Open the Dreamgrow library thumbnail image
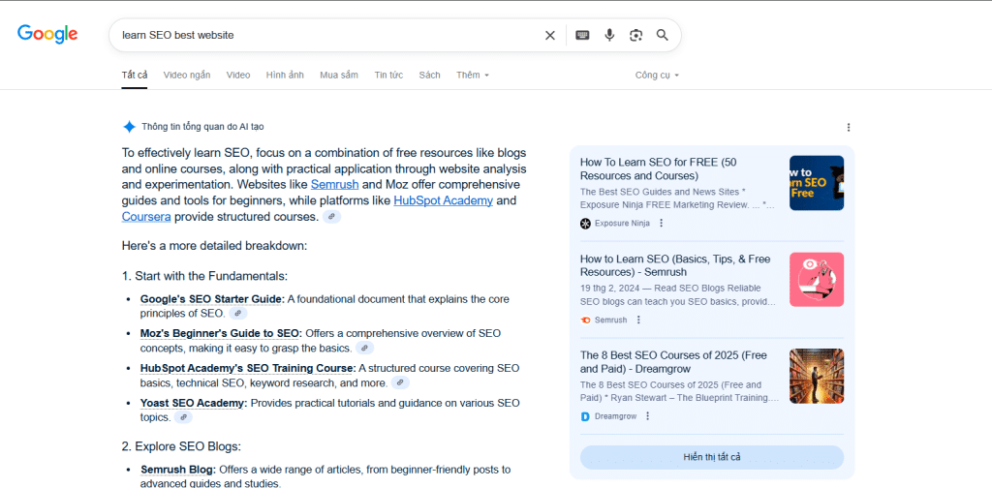 pyautogui.click(x=816, y=376)
